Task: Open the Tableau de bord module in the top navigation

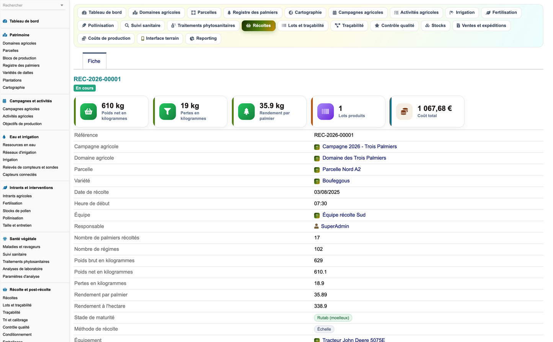Action: [102, 13]
